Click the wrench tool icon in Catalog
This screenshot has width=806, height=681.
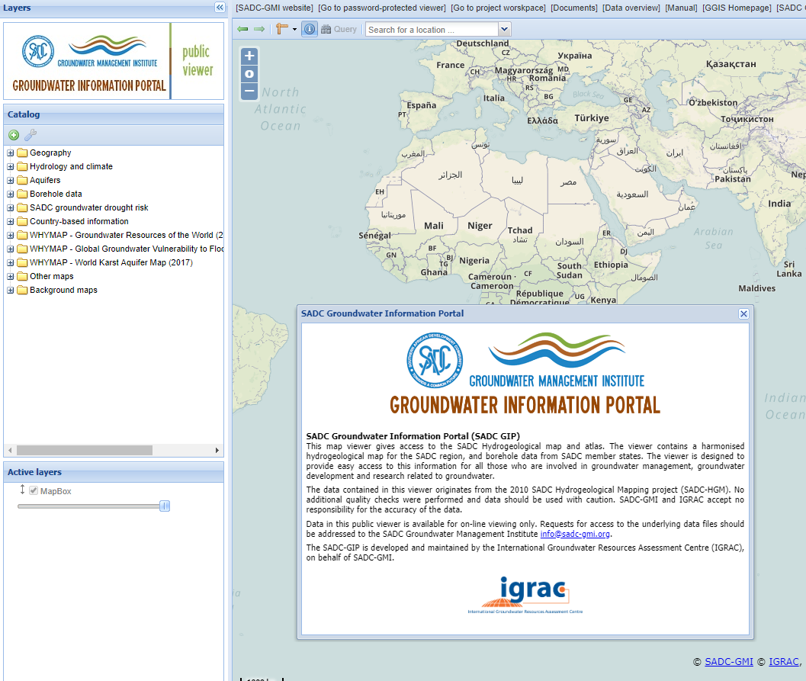coord(31,135)
